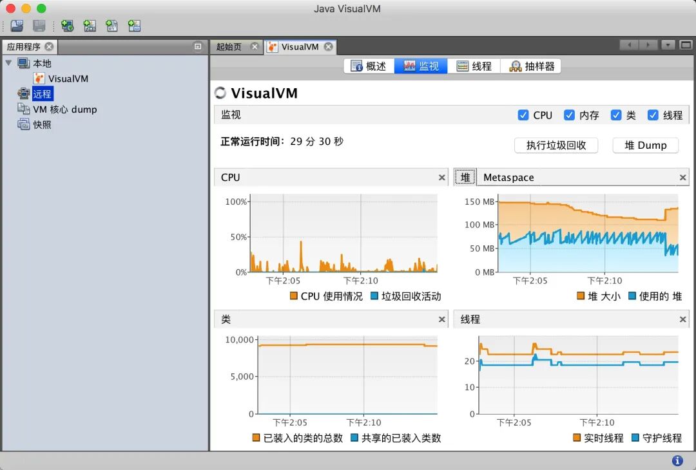Click the Add VM Coredump toolbar icon
This screenshot has height=470, width=696.
click(x=112, y=26)
